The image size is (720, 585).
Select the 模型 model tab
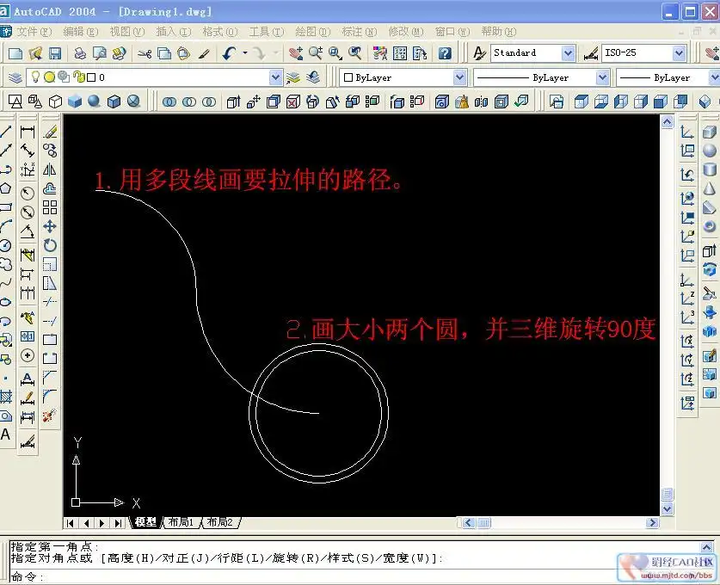(x=146, y=522)
